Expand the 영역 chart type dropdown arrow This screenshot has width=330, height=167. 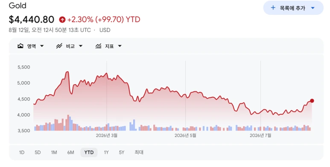(x=42, y=46)
